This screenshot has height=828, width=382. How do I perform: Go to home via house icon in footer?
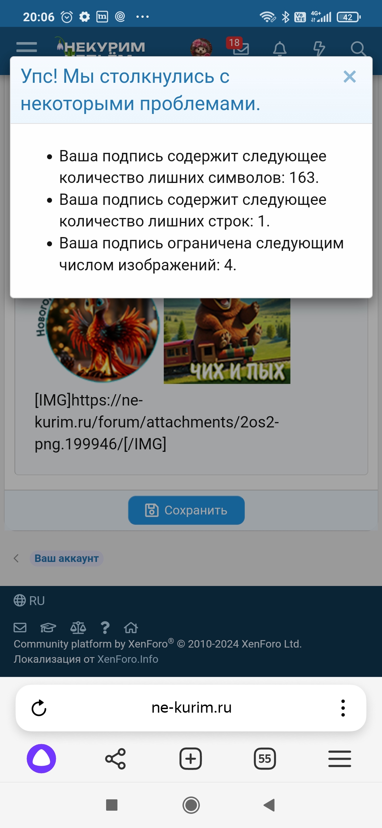131,627
